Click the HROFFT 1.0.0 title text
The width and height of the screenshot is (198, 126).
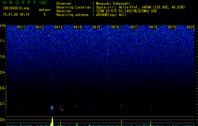25,3
